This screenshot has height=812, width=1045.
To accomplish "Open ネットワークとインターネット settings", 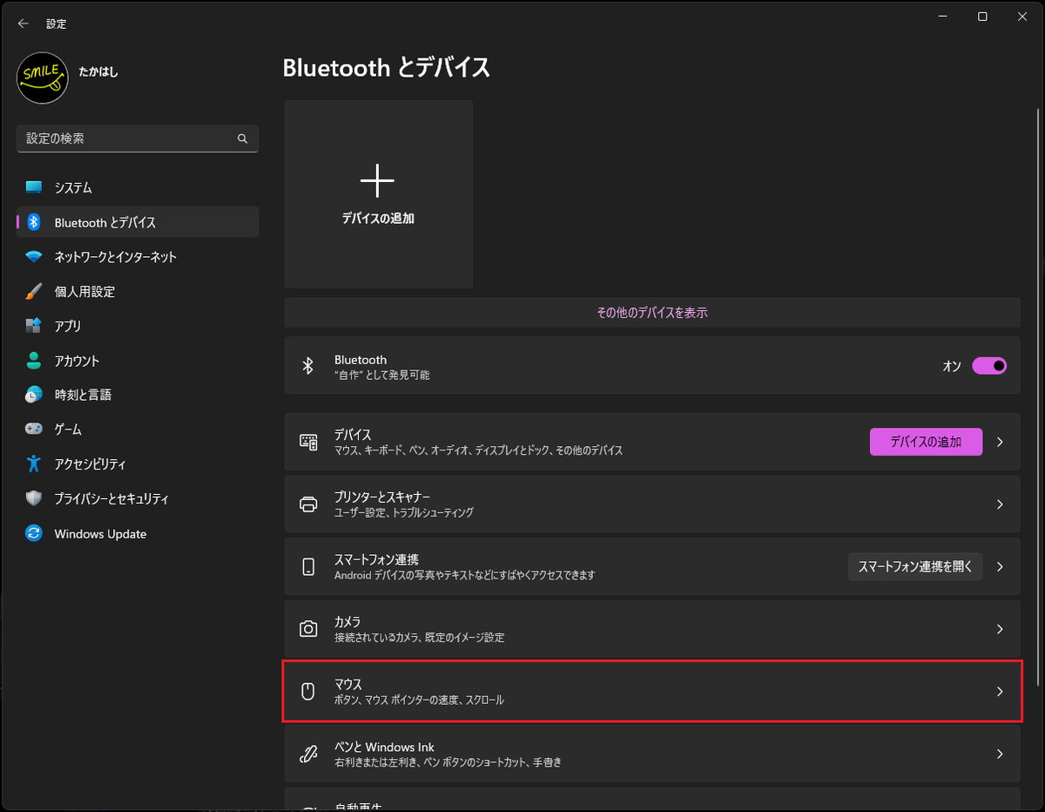I will (138, 257).
